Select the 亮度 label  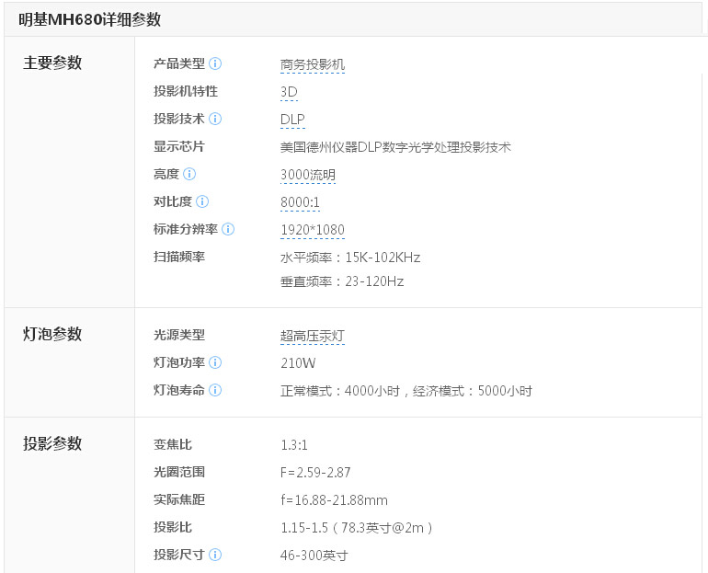click(166, 174)
